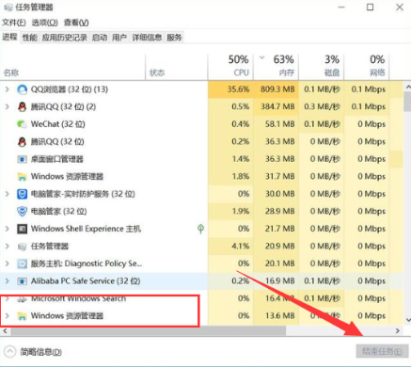Expand the 腾讯QQ (32 位) (2) group

[7, 107]
